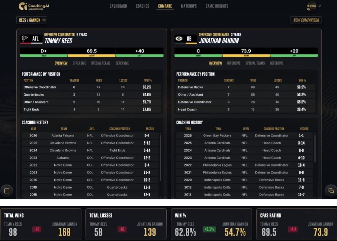Click Tommy Rees D+ grade bar
The image size is (337, 241).
click(x=43, y=52)
